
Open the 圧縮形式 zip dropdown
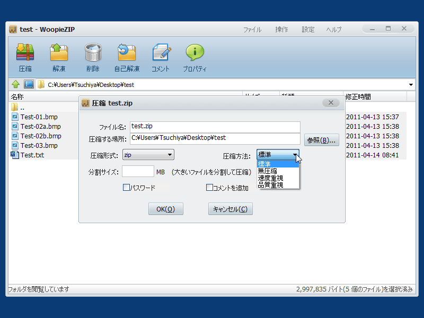148,155
